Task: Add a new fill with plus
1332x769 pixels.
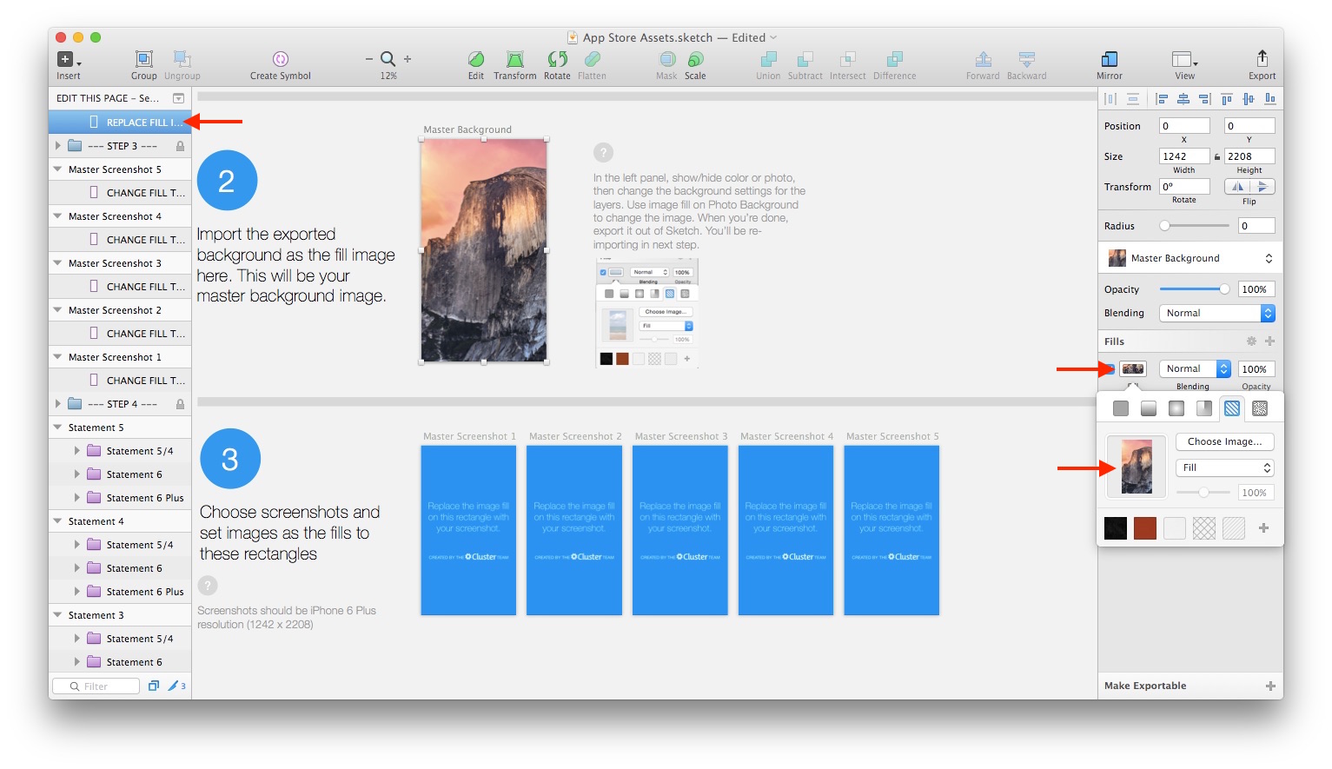Action: point(1270,341)
